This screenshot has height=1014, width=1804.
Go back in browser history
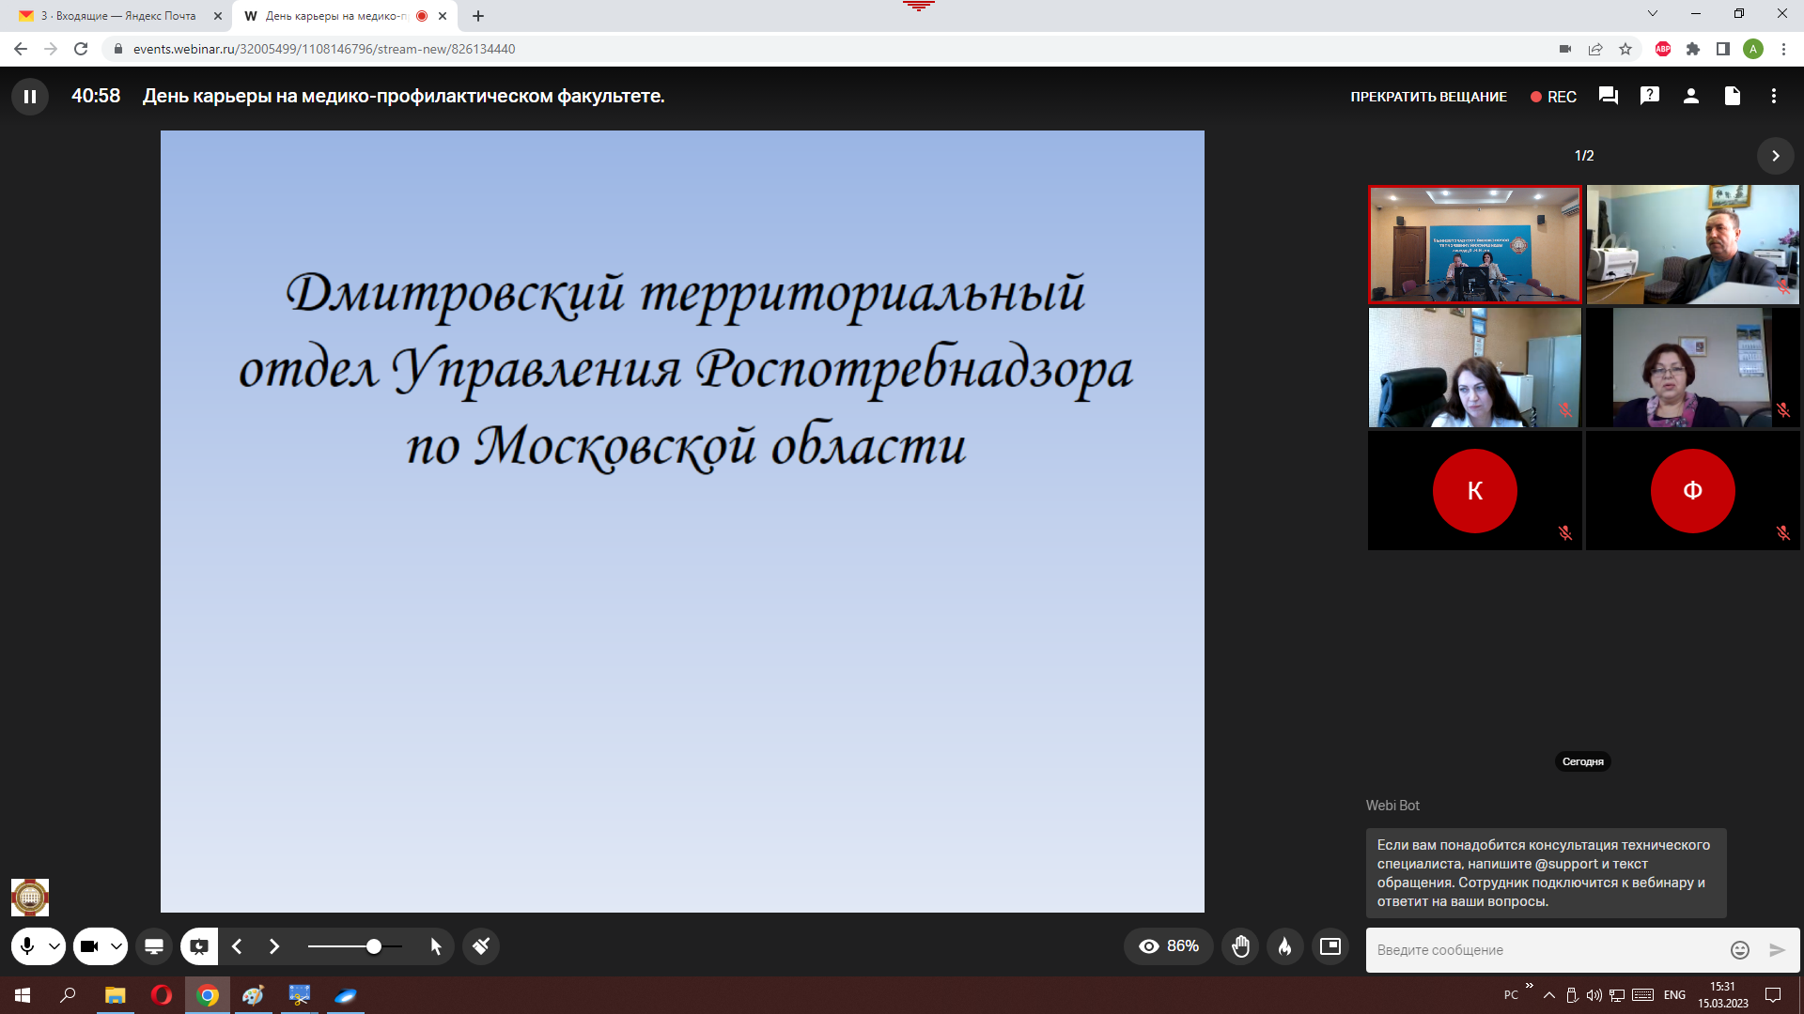coord(21,49)
